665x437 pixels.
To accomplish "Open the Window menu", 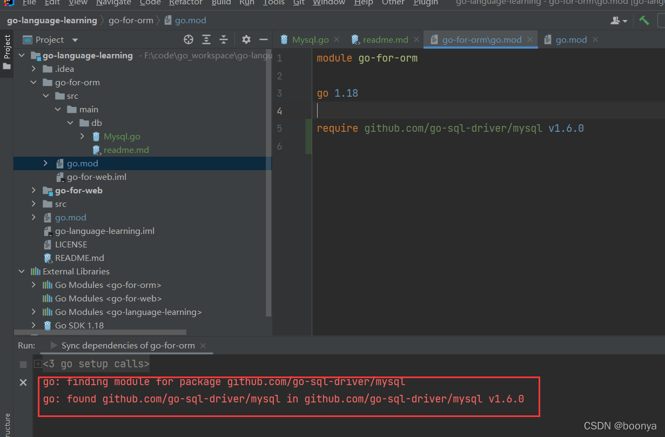I will tap(329, 3).
